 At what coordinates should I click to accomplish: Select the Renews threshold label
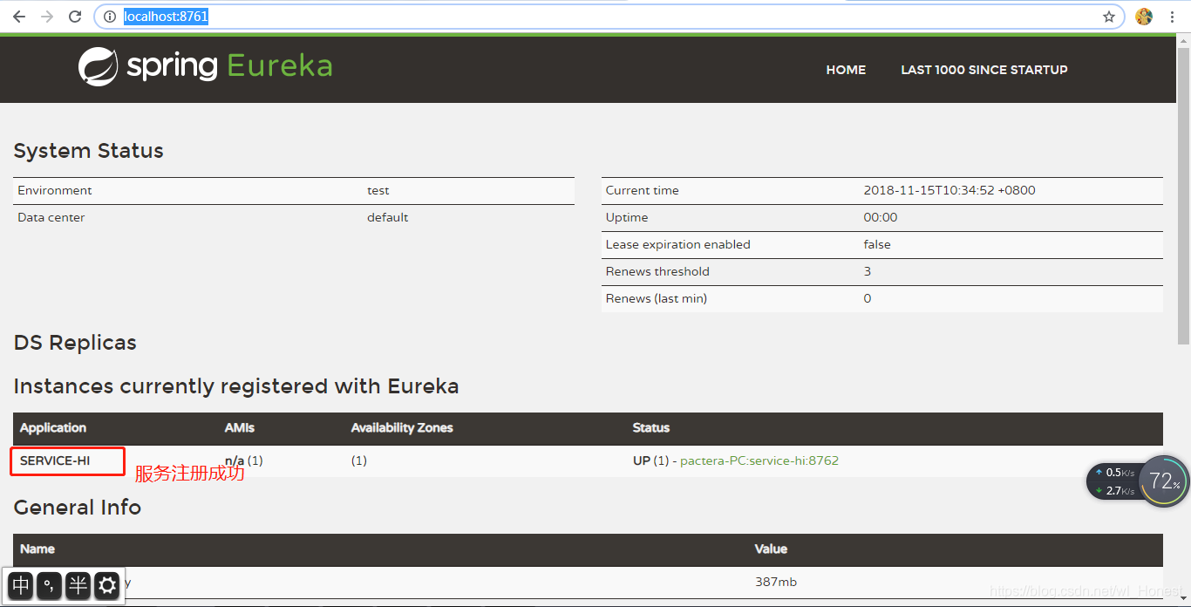658,271
